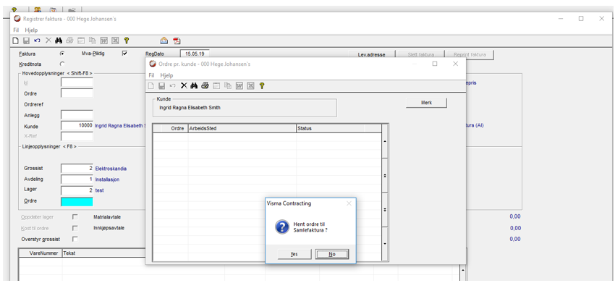This screenshot has width=615, height=283.
Task: Open the PDF export icon
Action: click(177, 41)
